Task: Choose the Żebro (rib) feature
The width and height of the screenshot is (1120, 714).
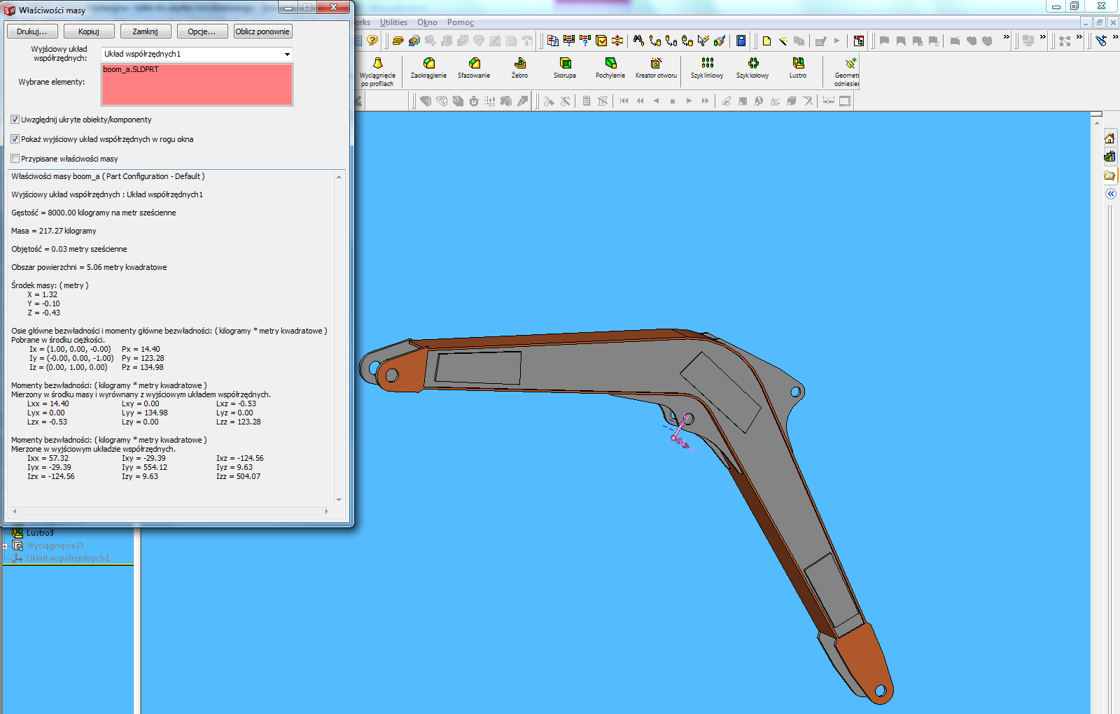Action: click(x=519, y=69)
